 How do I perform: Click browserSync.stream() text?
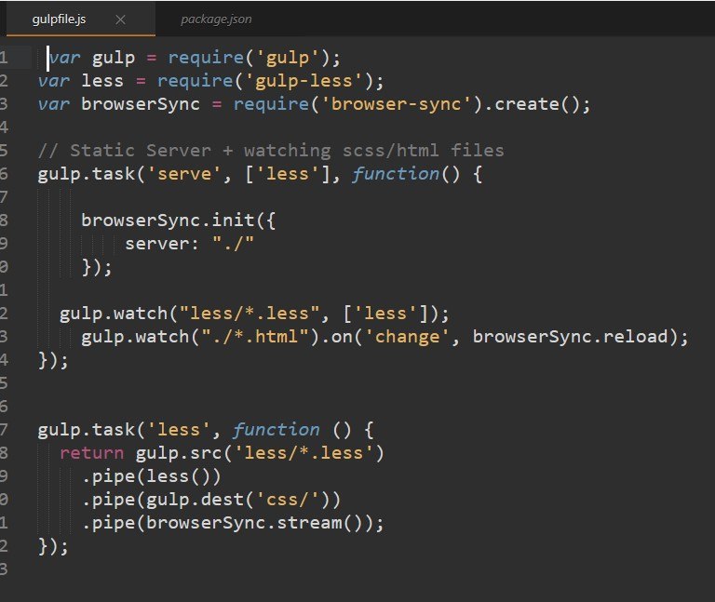(x=254, y=523)
